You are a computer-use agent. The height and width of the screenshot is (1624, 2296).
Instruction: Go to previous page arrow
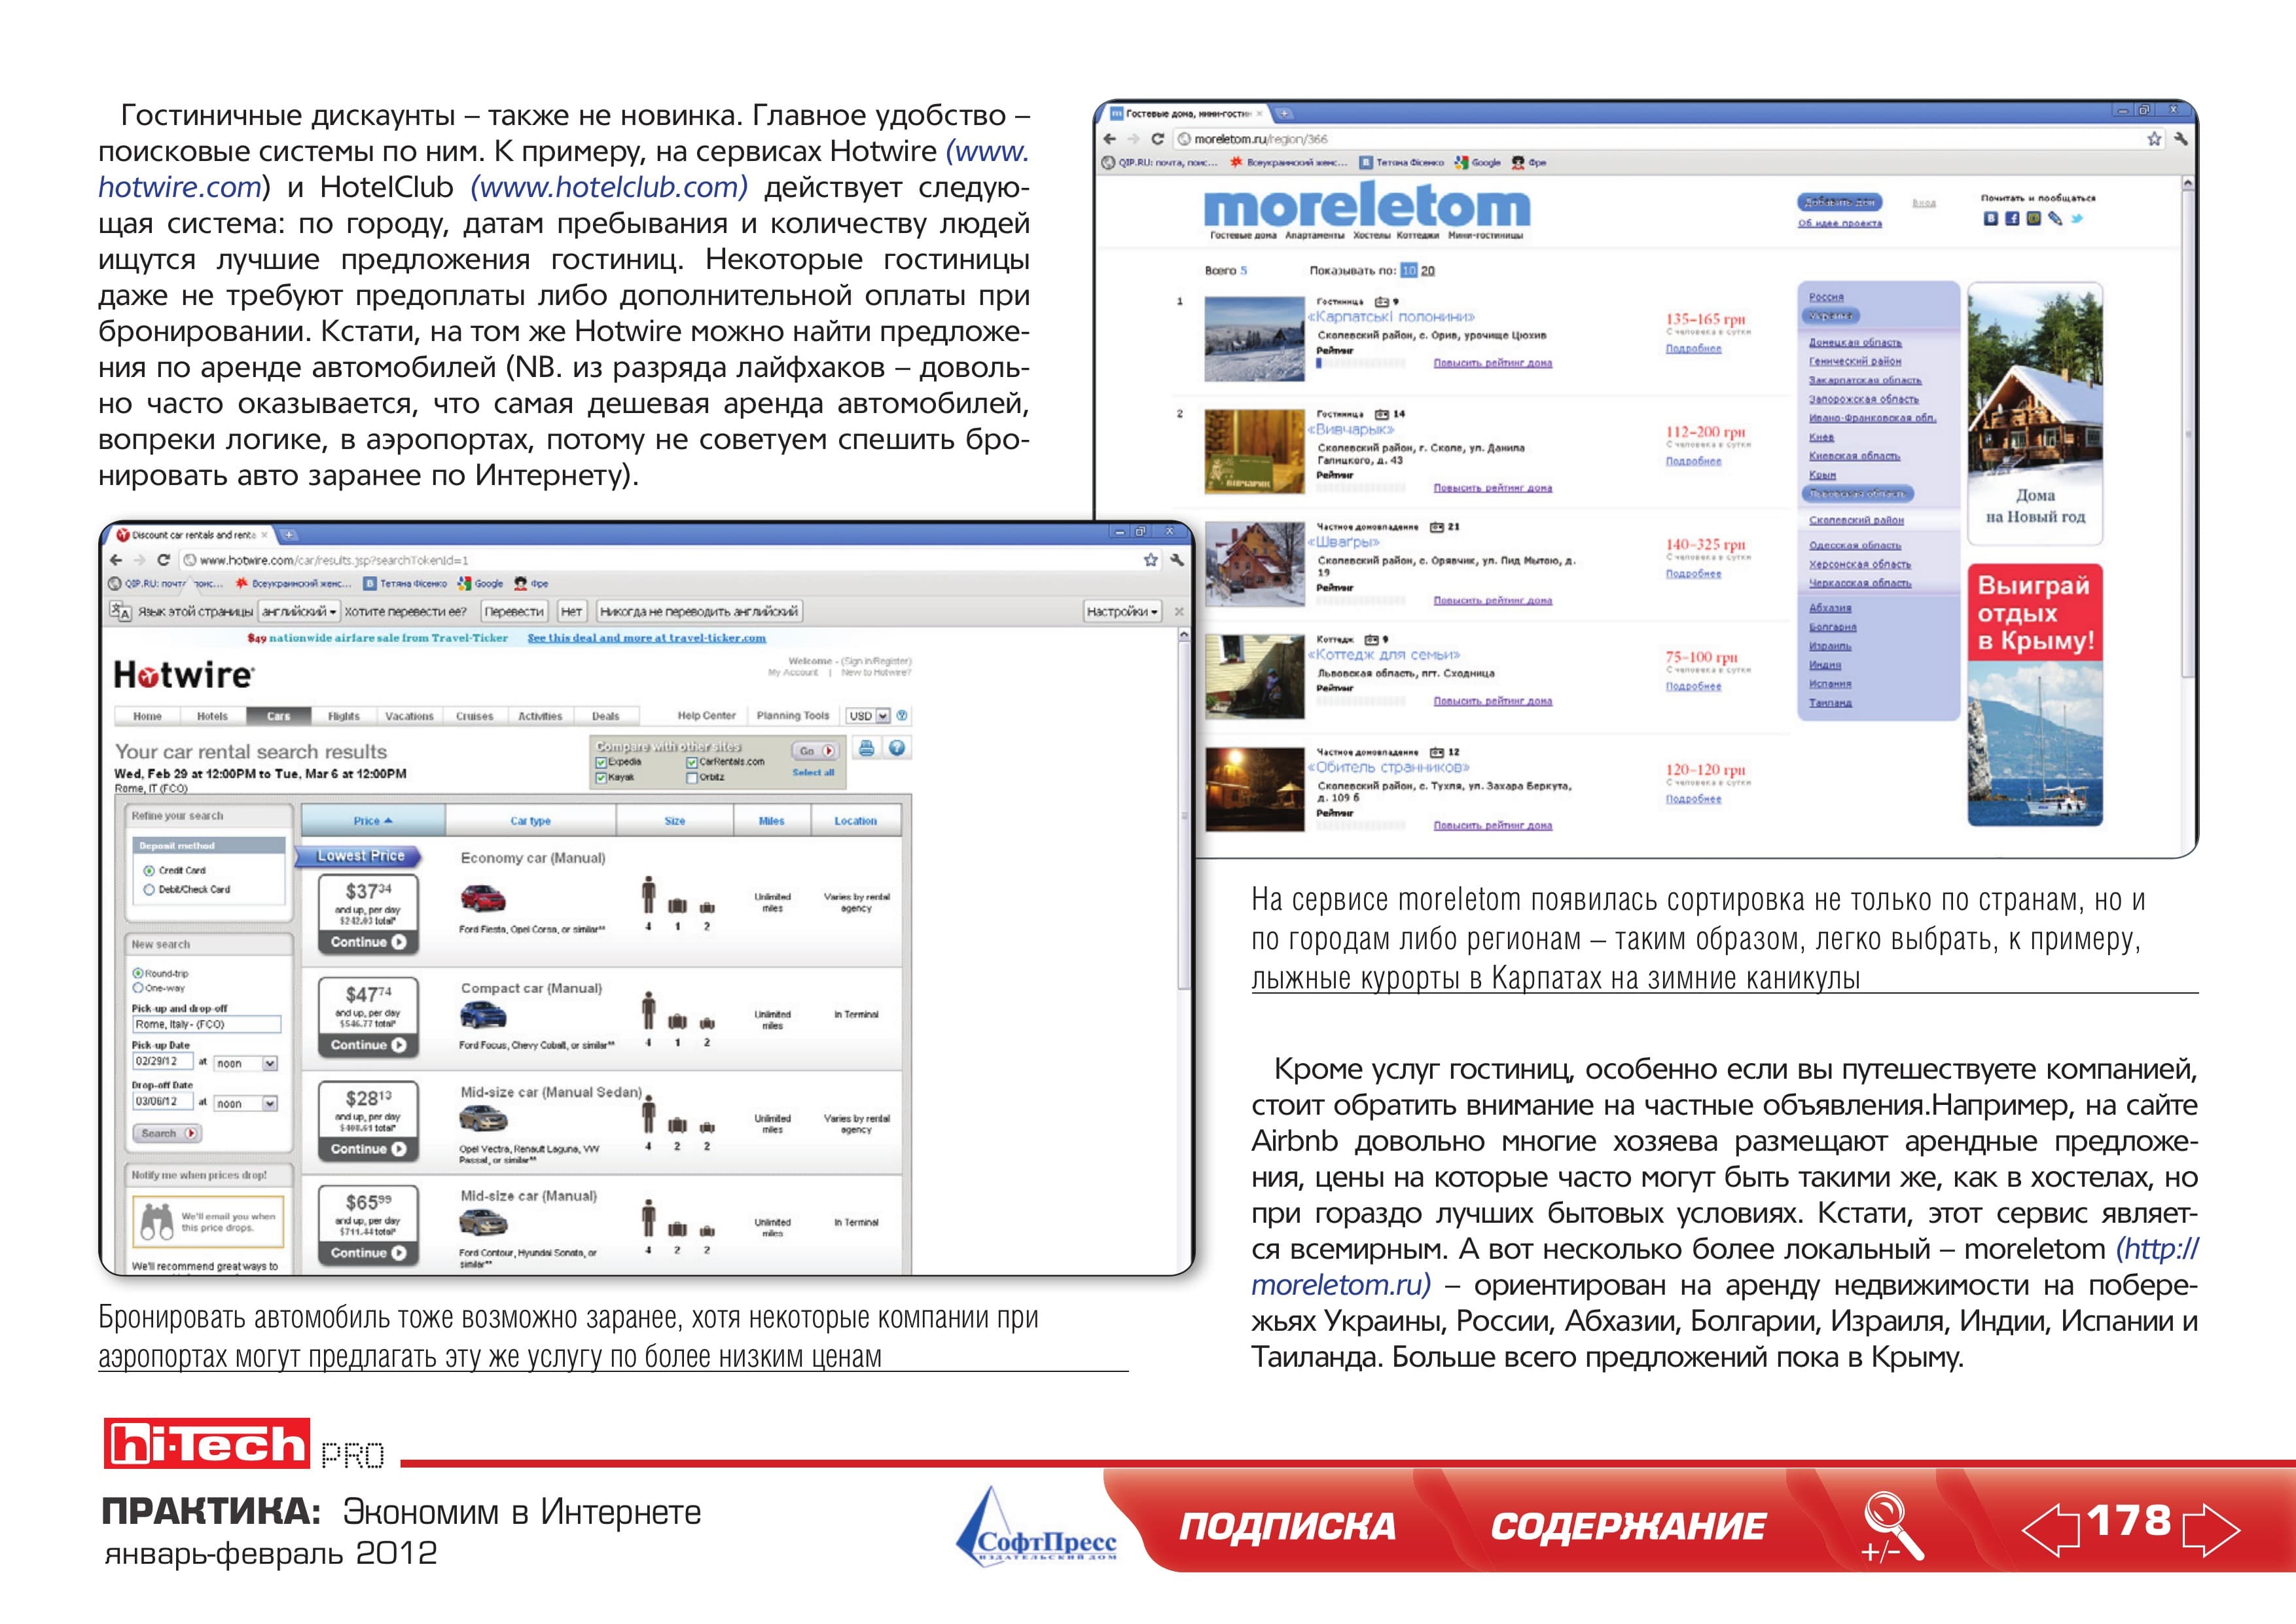tap(2051, 1529)
